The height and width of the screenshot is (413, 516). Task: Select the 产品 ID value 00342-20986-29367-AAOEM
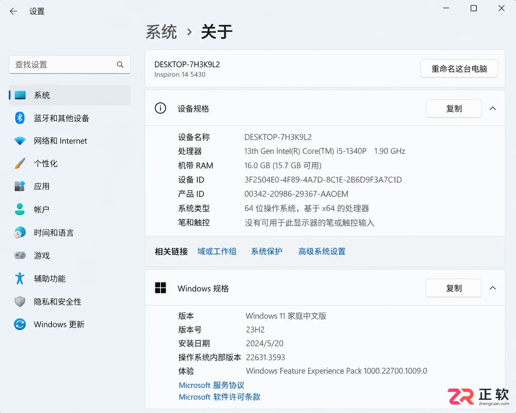[x=296, y=194]
